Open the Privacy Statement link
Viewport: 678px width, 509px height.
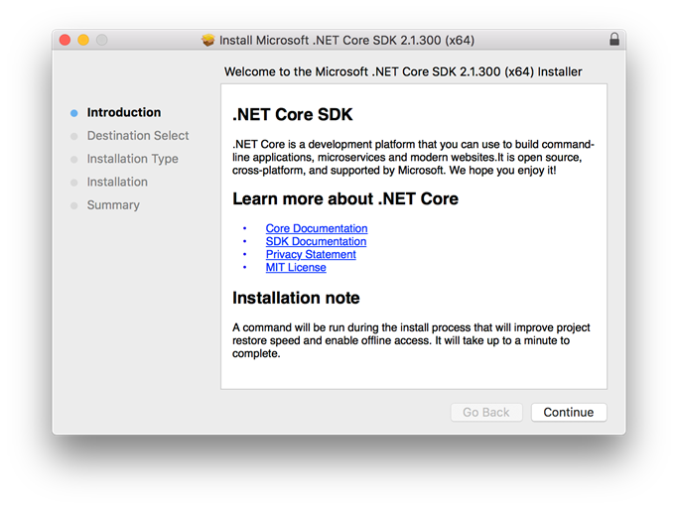coord(311,254)
